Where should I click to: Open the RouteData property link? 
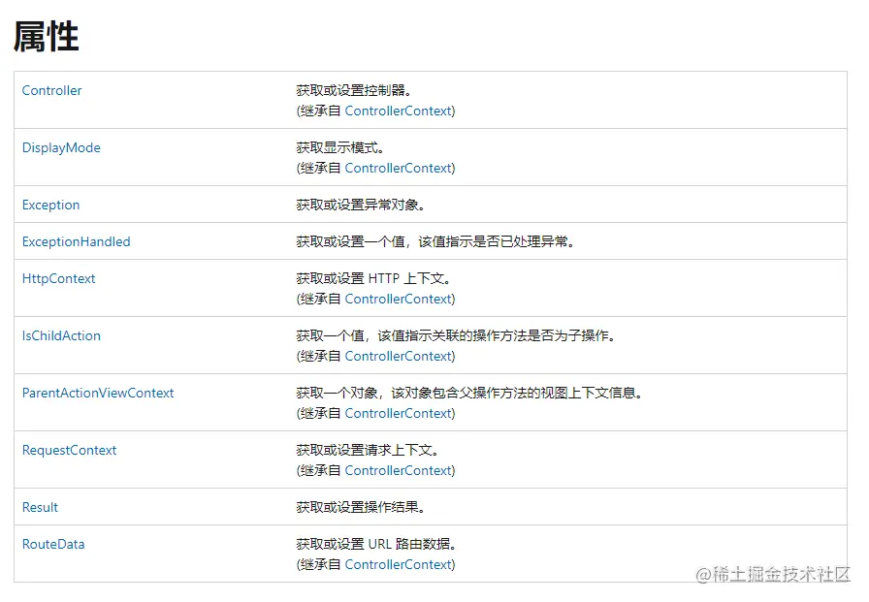pyautogui.click(x=52, y=544)
